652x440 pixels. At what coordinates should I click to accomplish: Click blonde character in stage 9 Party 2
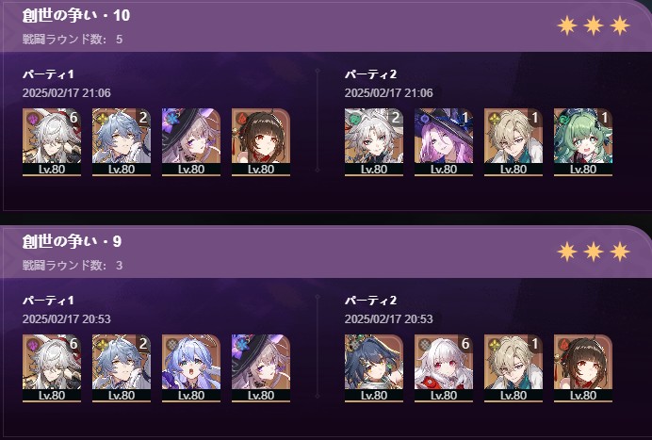(513, 368)
